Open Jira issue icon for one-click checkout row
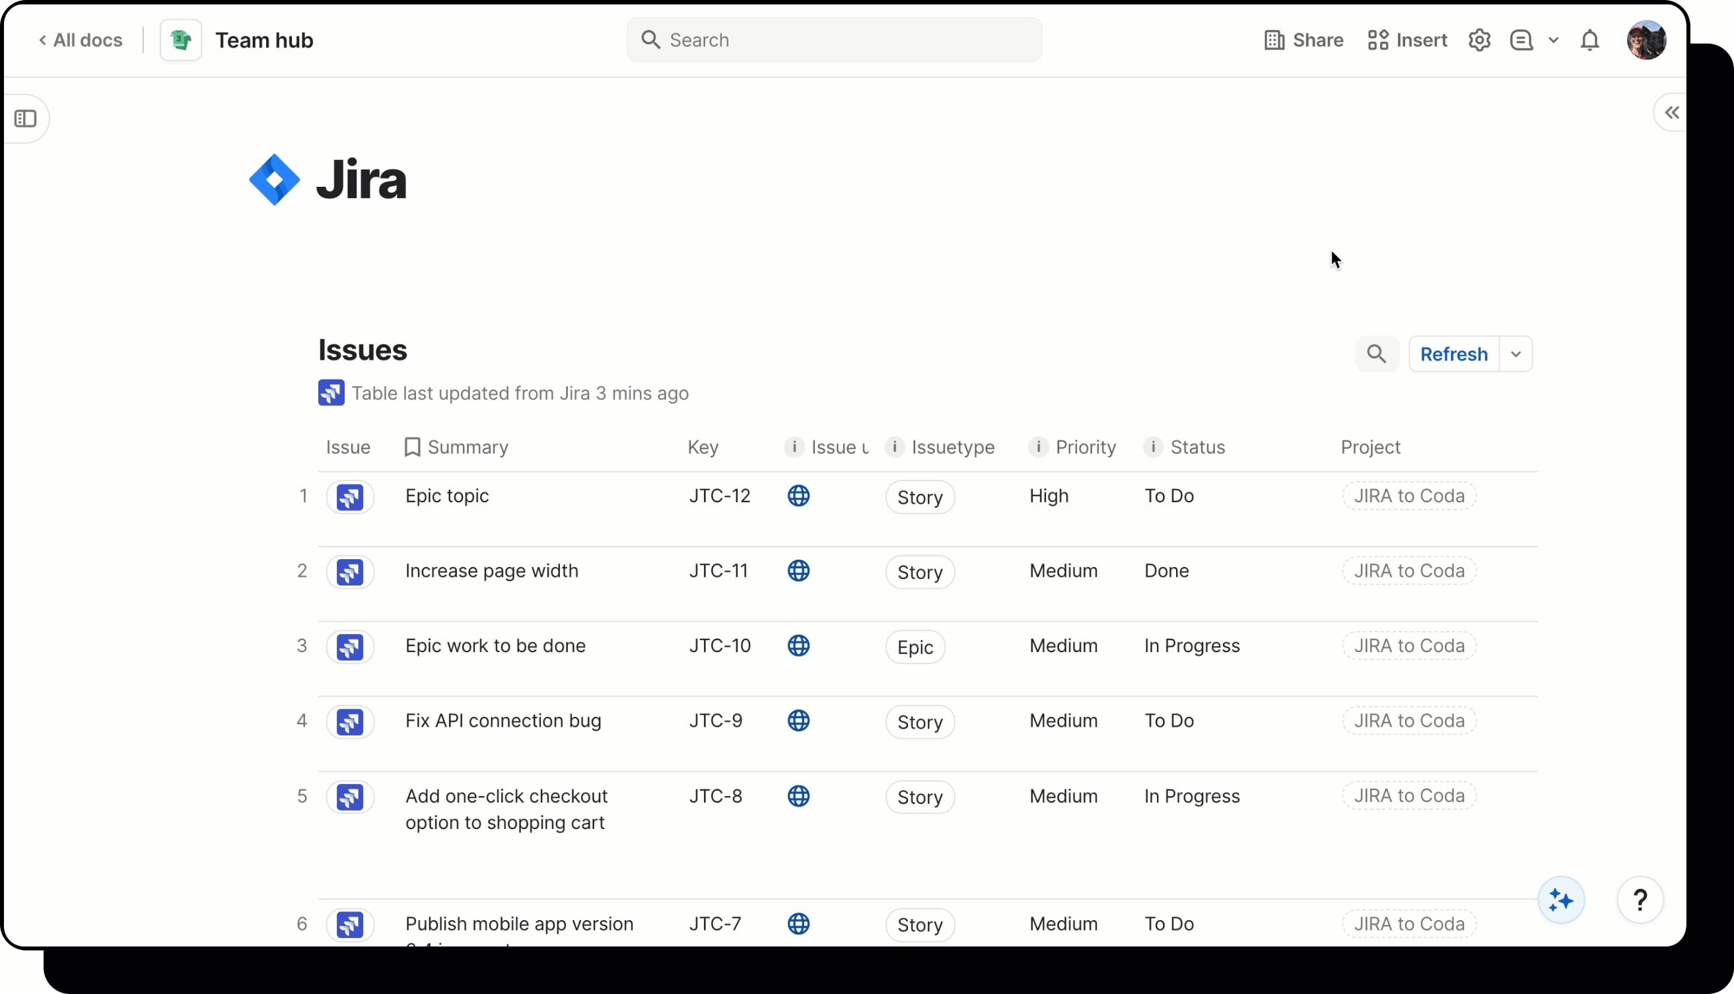The image size is (1734, 994). [350, 797]
